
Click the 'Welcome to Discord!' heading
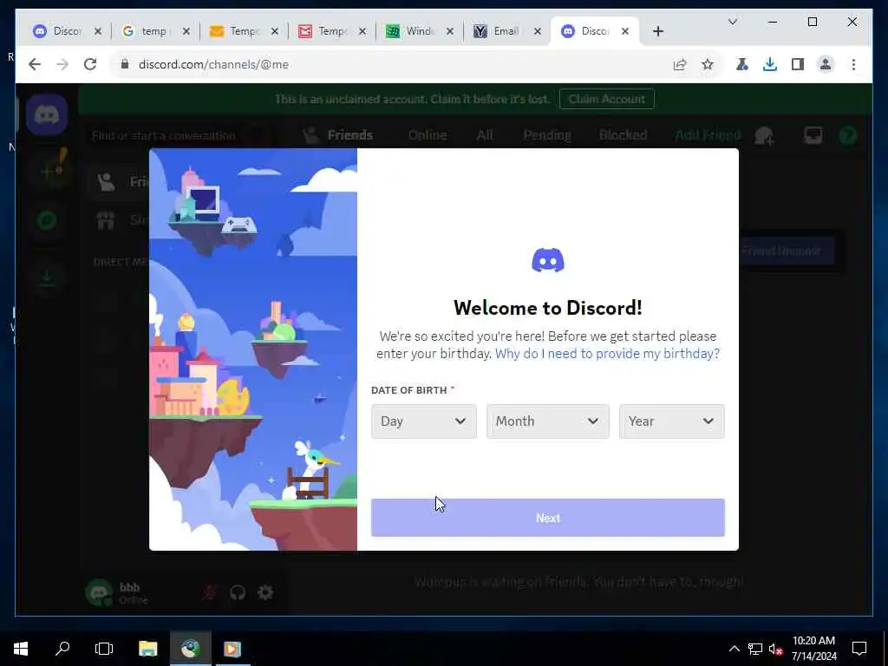[x=548, y=308]
